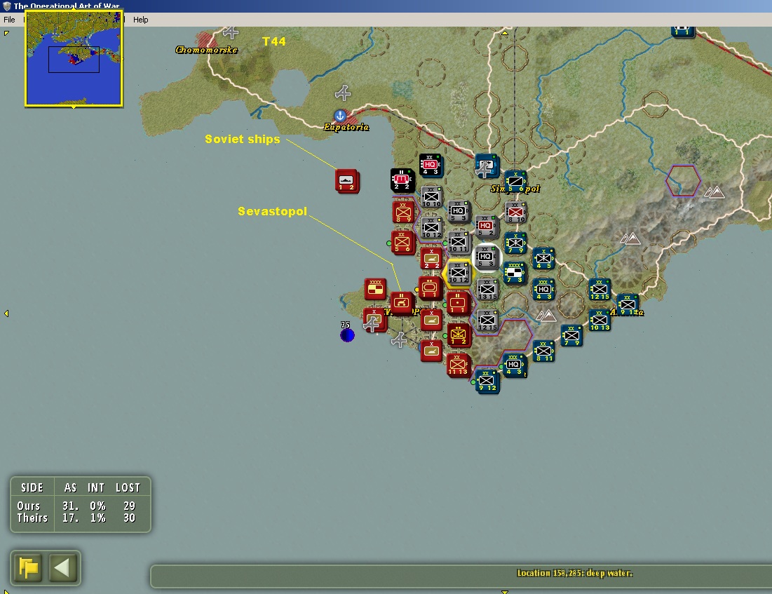Viewport: 772px width, 594px height.
Task: Click the minimap overview thumbnail
Action: click(x=74, y=58)
